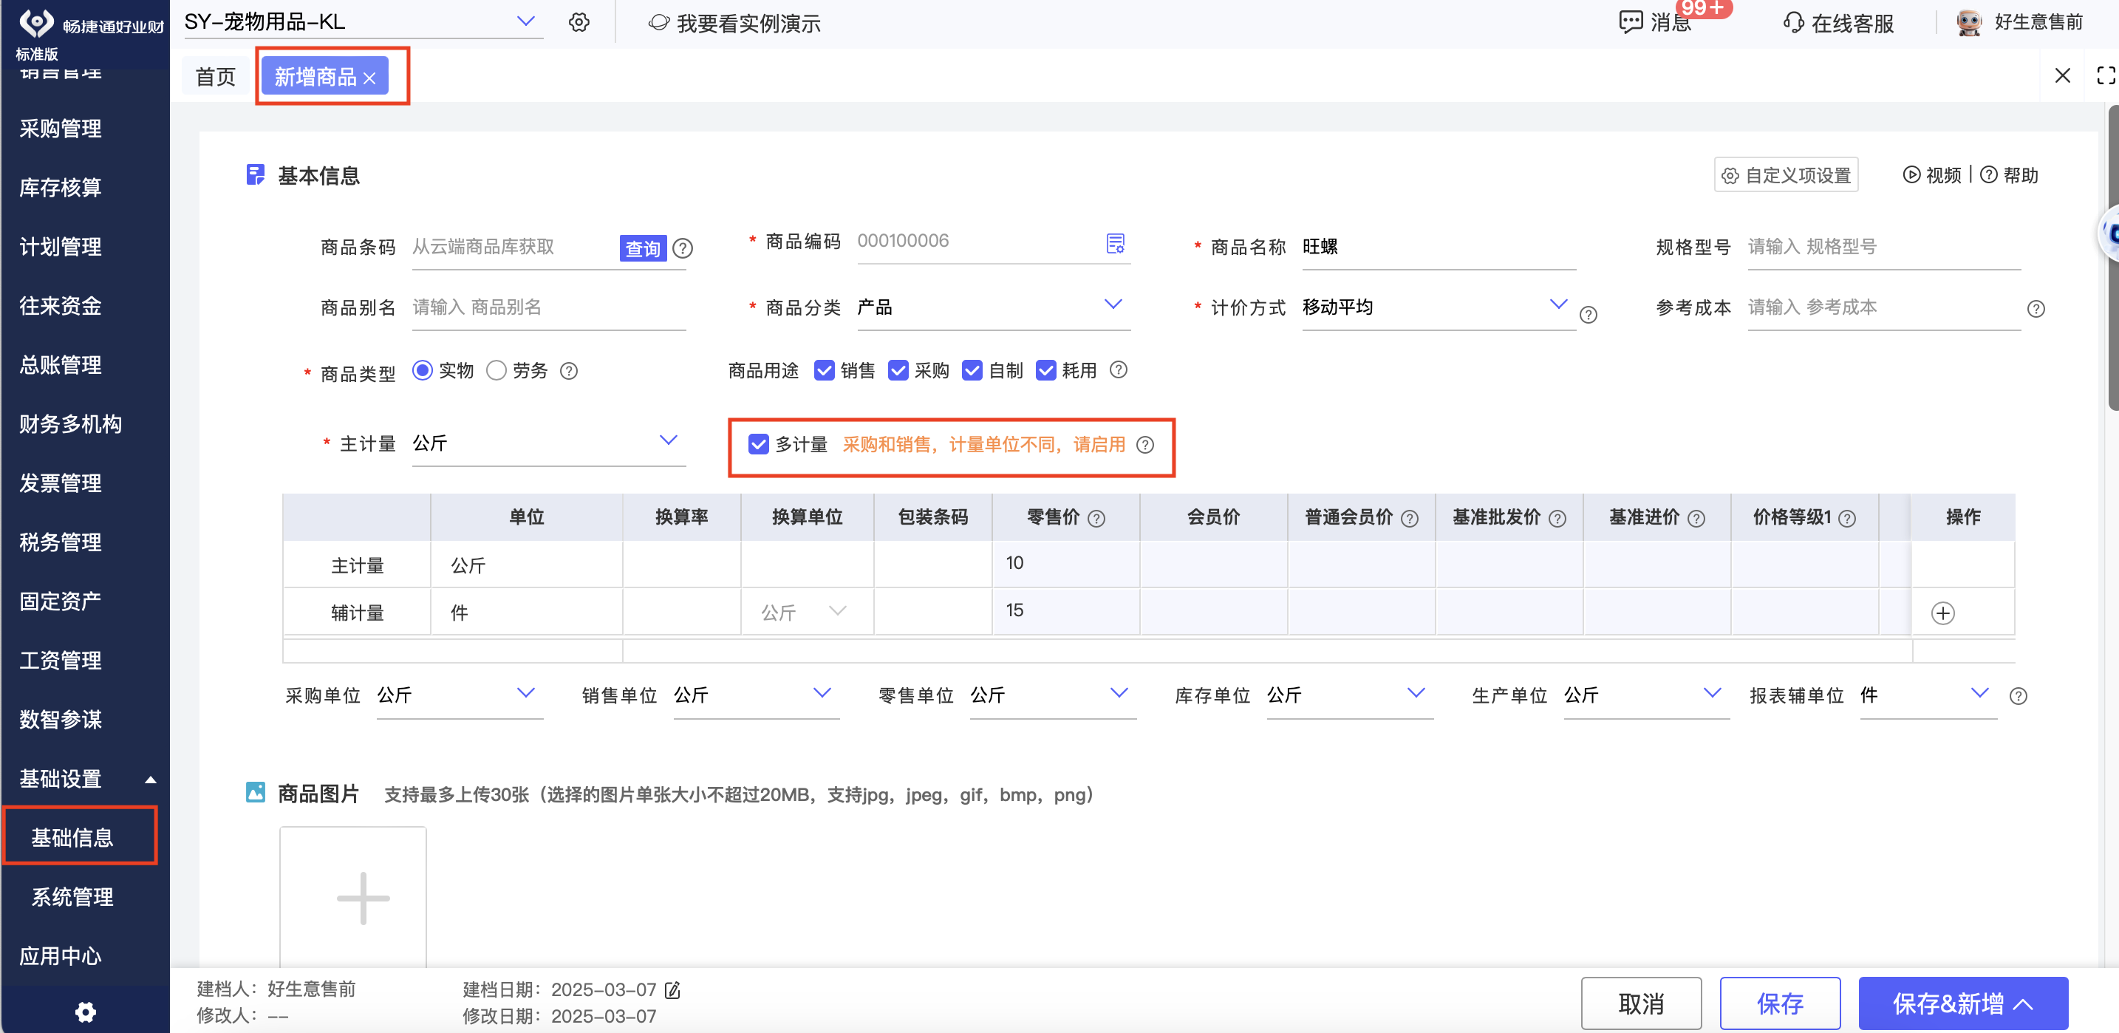2119x1033 pixels.
Task: Click 我要看实例演示 link
Action: pos(734,23)
